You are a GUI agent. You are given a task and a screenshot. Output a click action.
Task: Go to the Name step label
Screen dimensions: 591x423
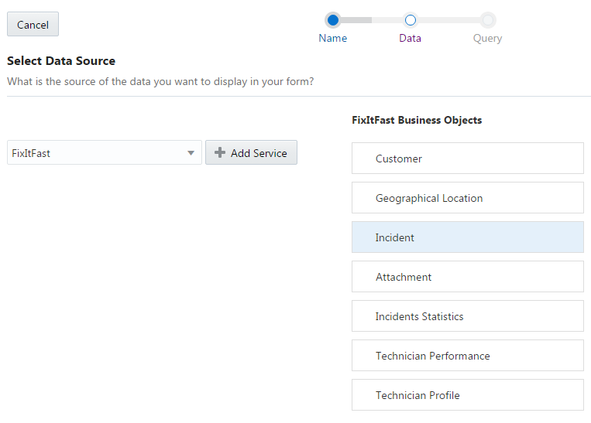pyautogui.click(x=333, y=38)
